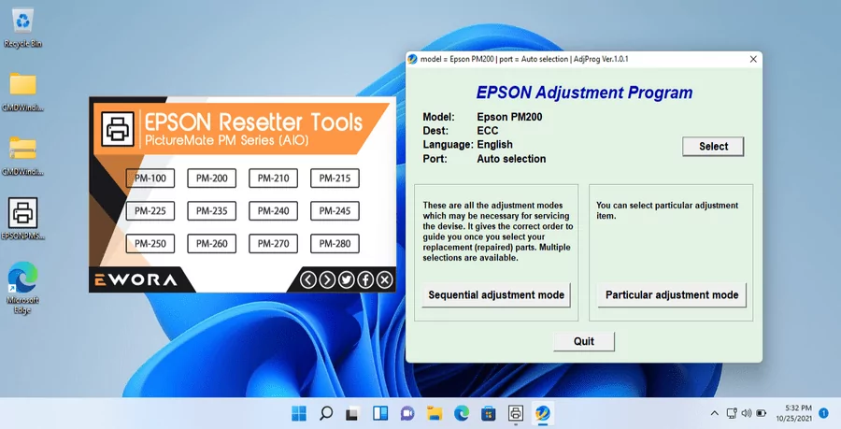Open the network tray icon
841x429 pixels.
[x=732, y=413]
